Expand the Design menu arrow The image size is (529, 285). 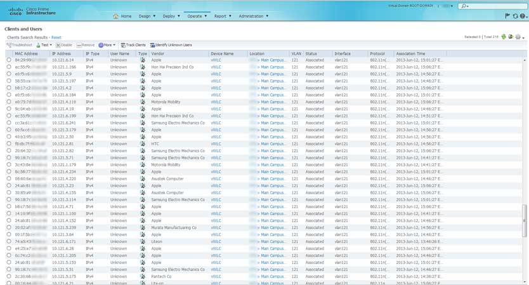click(155, 17)
